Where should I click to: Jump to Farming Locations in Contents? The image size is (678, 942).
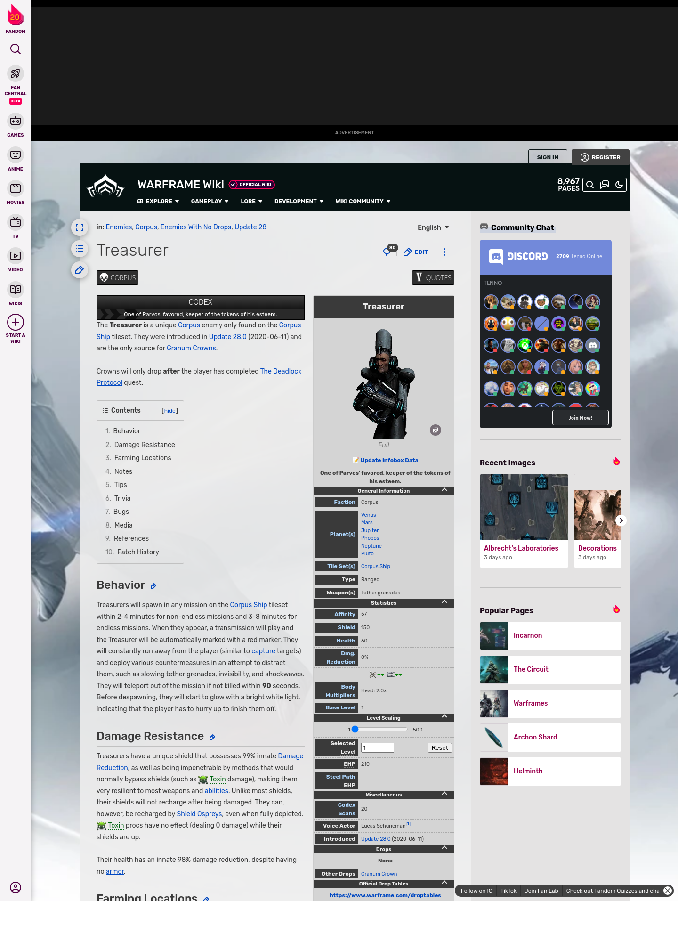tap(143, 458)
